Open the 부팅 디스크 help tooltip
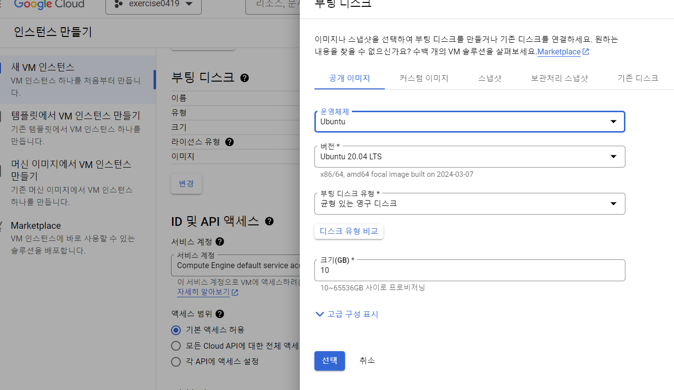The width and height of the screenshot is (674, 390). click(245, 77)
